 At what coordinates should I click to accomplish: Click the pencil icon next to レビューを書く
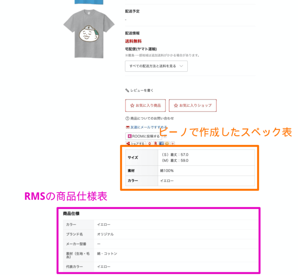point(127,91)
